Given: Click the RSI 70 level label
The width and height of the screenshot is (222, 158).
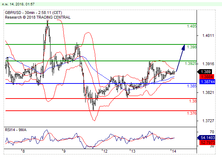Looking at the screenshot, I should coord(212,132).
